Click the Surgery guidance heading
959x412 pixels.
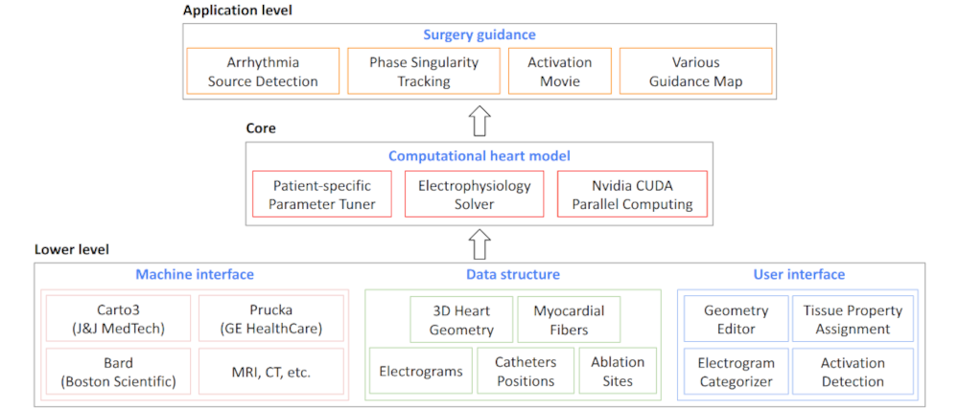coord(479,35)
